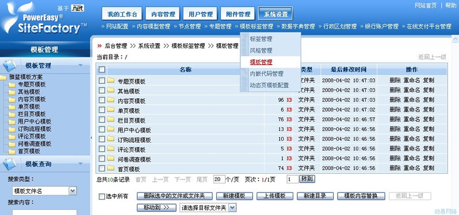Viewport: 459px width, 215px height.
Task: Click the page number input field
Action: pyautogui.click(x=292, y=179)
